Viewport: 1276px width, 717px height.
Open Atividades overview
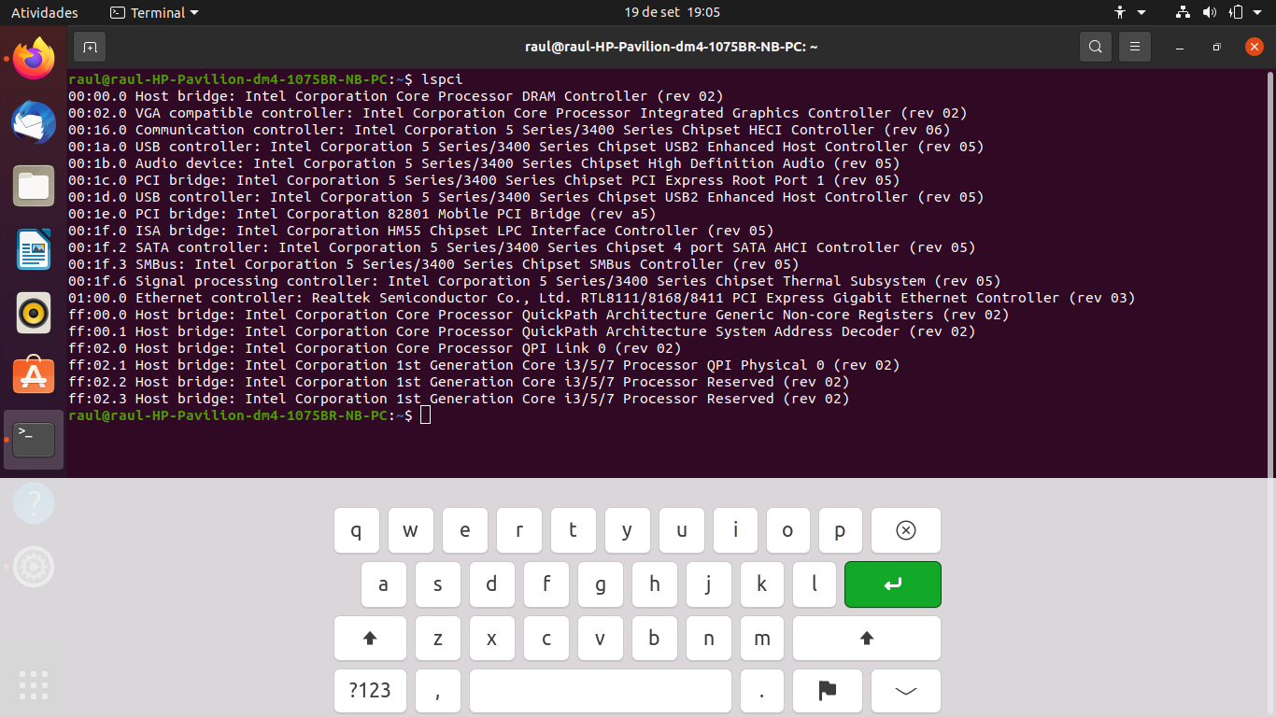click(x=45, y=12)
